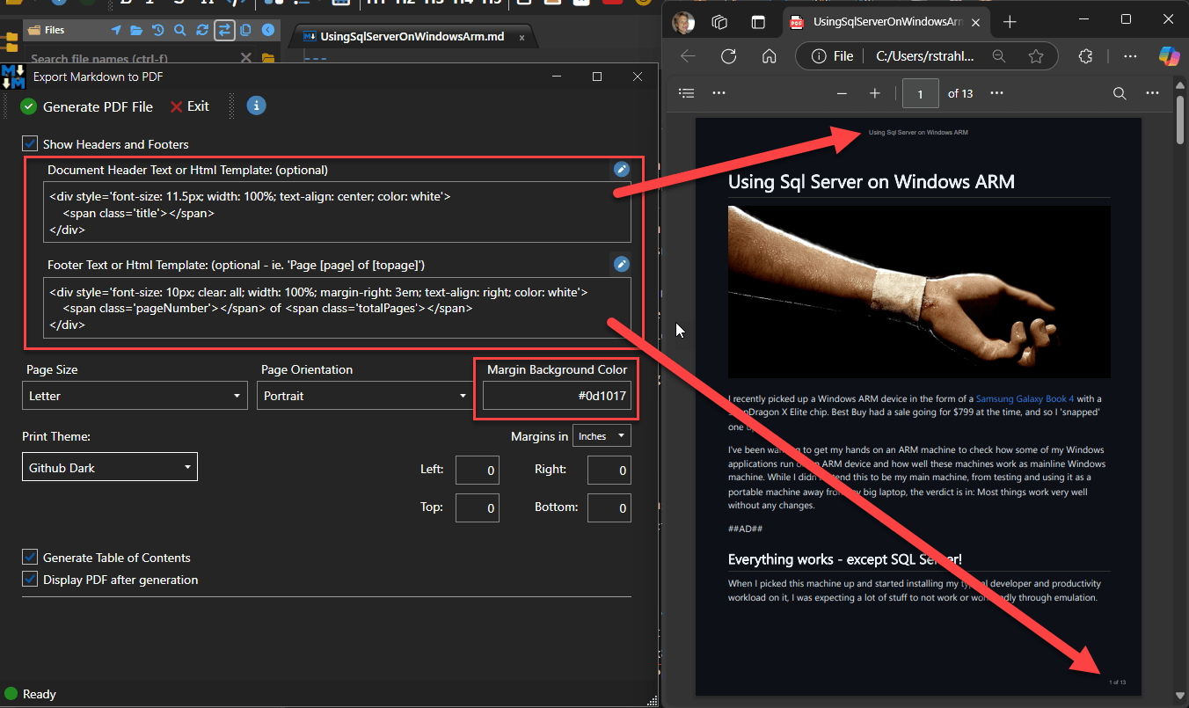Open the Margins in Inches units dropdown
The image size is (1189, 708).
pyautogui.click(x=602, y=436)
